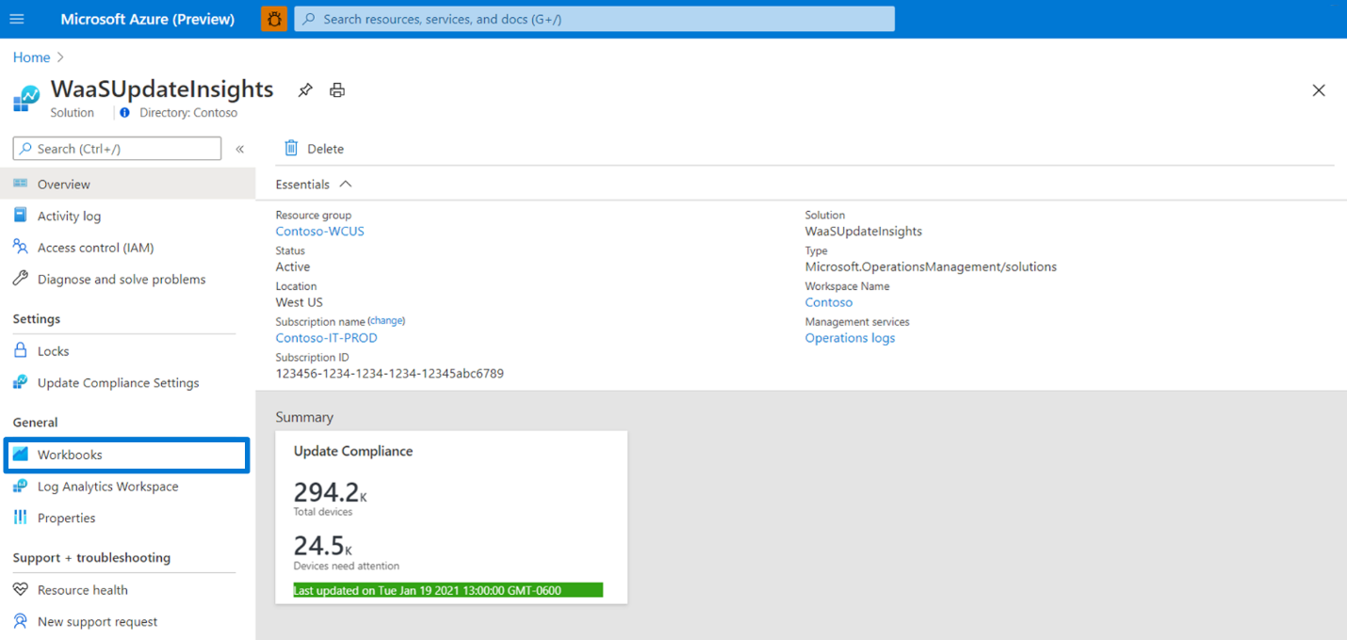Create a New support request
The image size is (1347, 640).
coord(95,621)
